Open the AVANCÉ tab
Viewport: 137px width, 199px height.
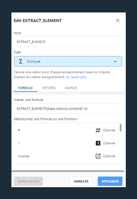pyautogui.click(x=71, y=88)
